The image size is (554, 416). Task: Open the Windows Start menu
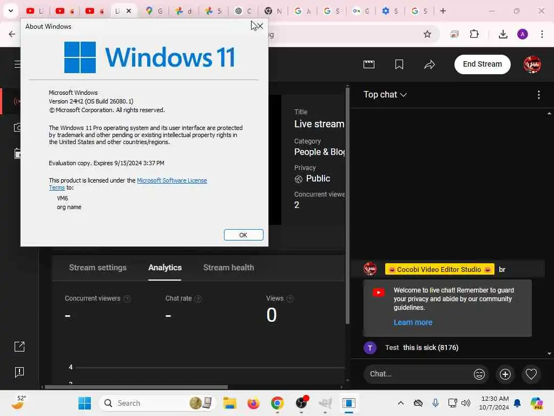coord(84,403)
